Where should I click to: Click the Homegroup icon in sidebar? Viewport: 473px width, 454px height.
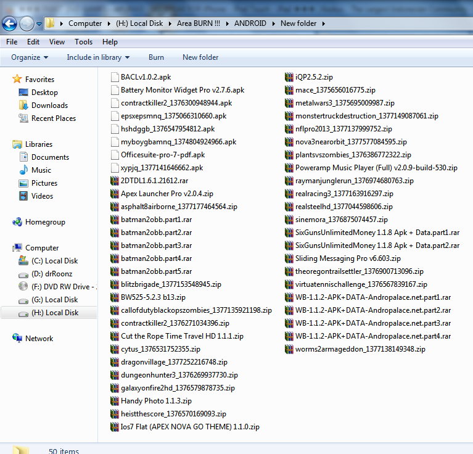pos(17,222)
